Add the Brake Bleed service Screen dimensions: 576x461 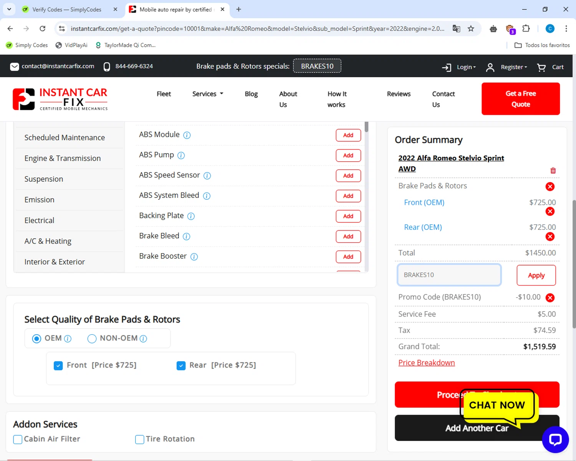pyautogui.click(x=348, y=237)
